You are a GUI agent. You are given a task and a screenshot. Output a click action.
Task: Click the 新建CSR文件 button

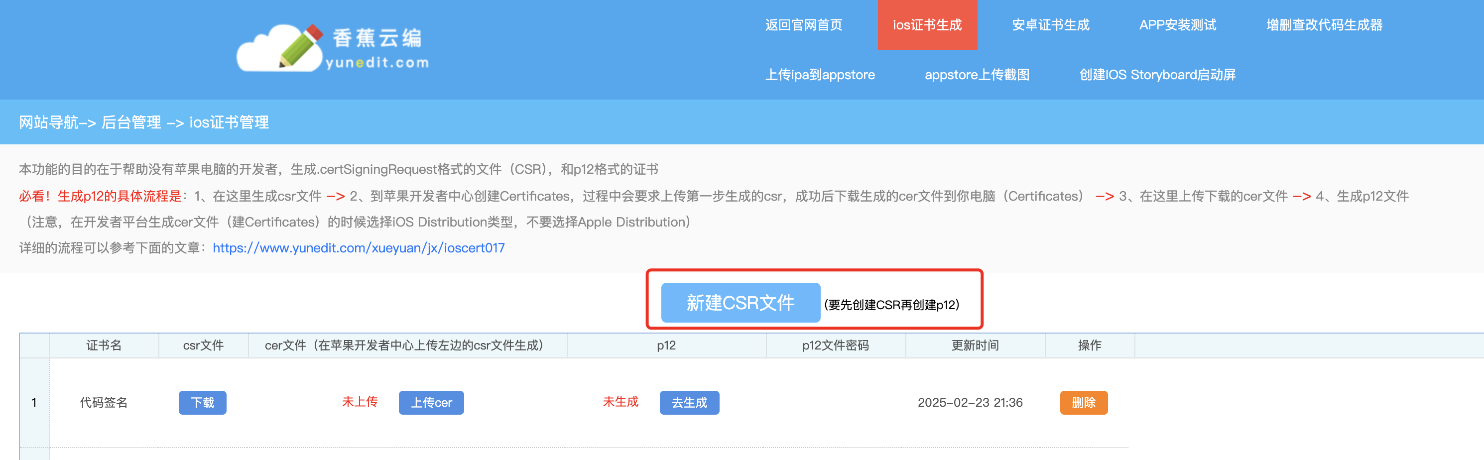coord(740,303)
